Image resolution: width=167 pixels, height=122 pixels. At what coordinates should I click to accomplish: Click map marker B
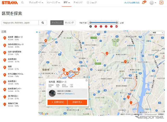pyautogui.click(x=46, y=40)
